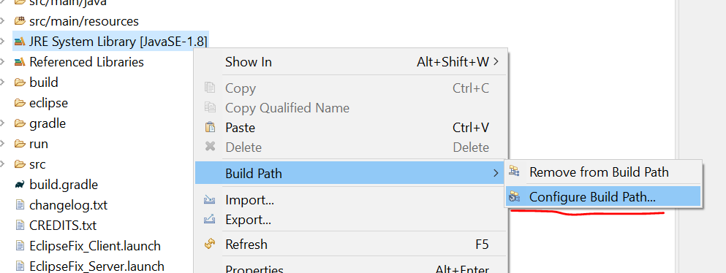Screen dimensions: 726x273
Task: Select the JRE System Library icon
Action: point(20,42)
